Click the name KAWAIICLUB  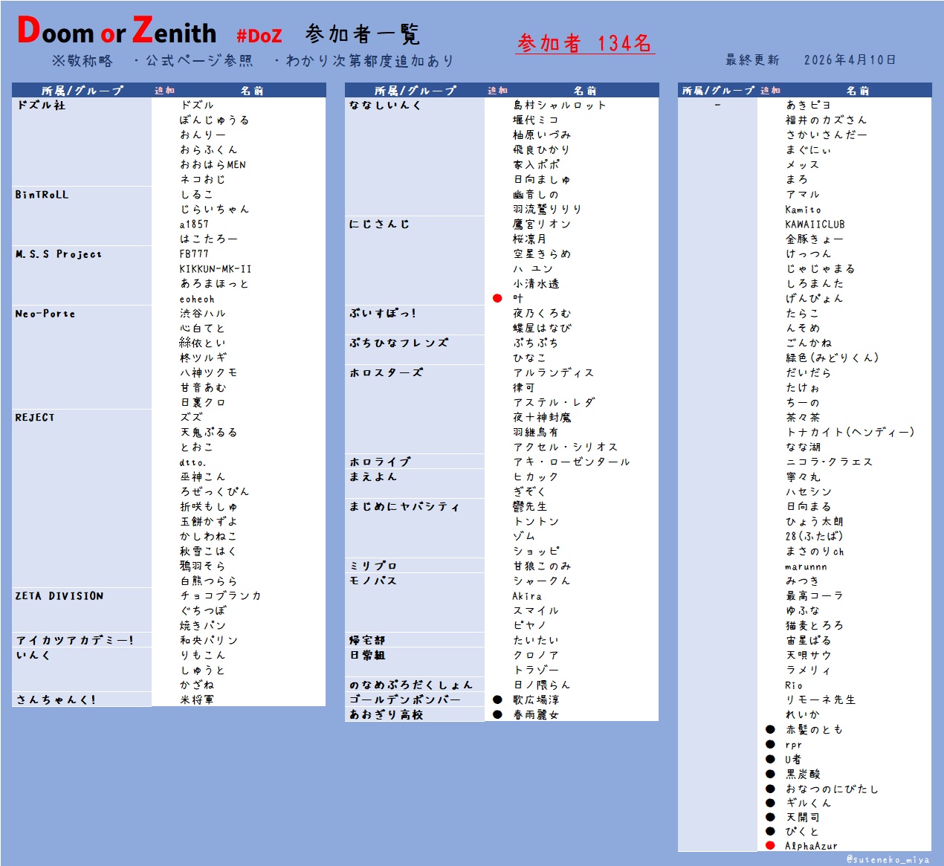[x=815, y=224]
